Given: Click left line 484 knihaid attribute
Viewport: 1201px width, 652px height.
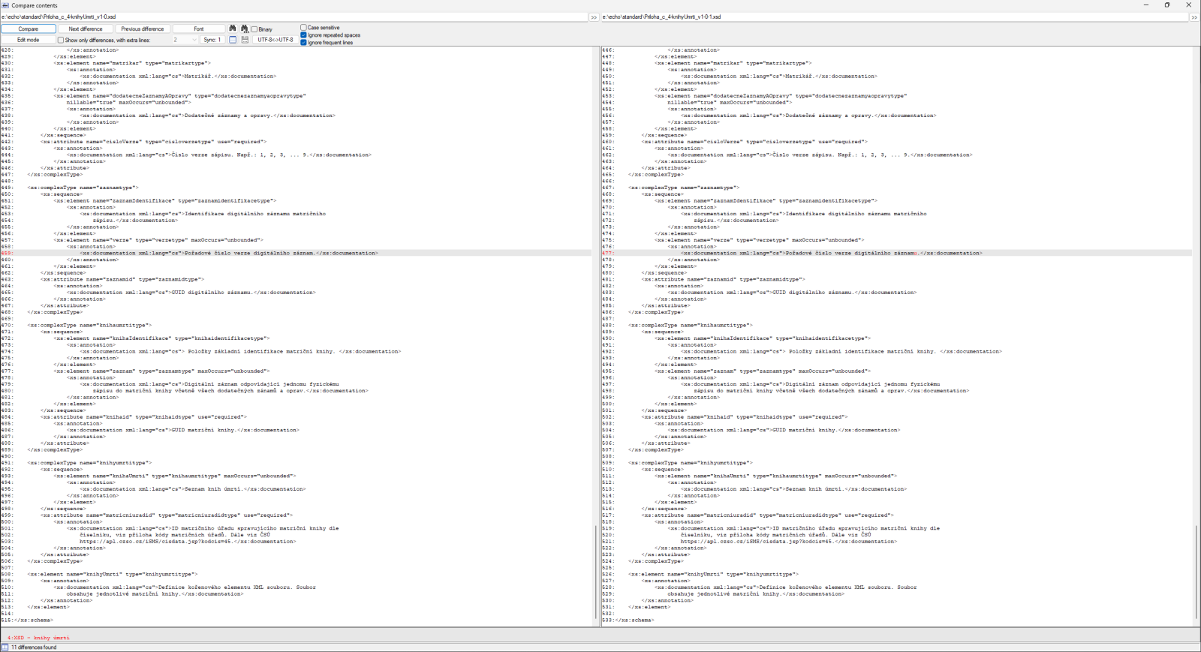Looking at the screenshot, I should 143,416.
